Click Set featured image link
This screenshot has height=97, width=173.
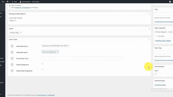pos(160,85)
